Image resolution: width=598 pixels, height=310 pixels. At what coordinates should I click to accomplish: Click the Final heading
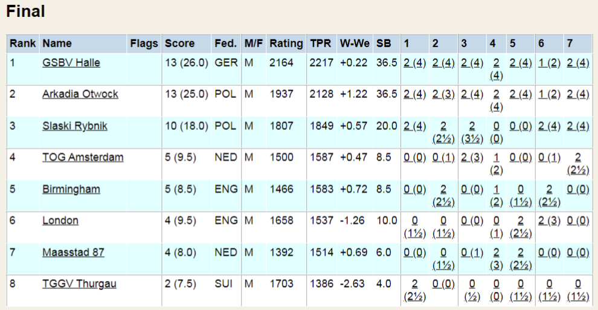tap(25, 11)
